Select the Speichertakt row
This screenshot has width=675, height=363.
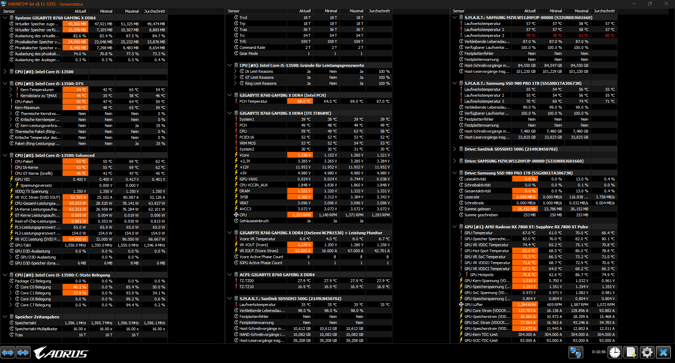point(84,323)
